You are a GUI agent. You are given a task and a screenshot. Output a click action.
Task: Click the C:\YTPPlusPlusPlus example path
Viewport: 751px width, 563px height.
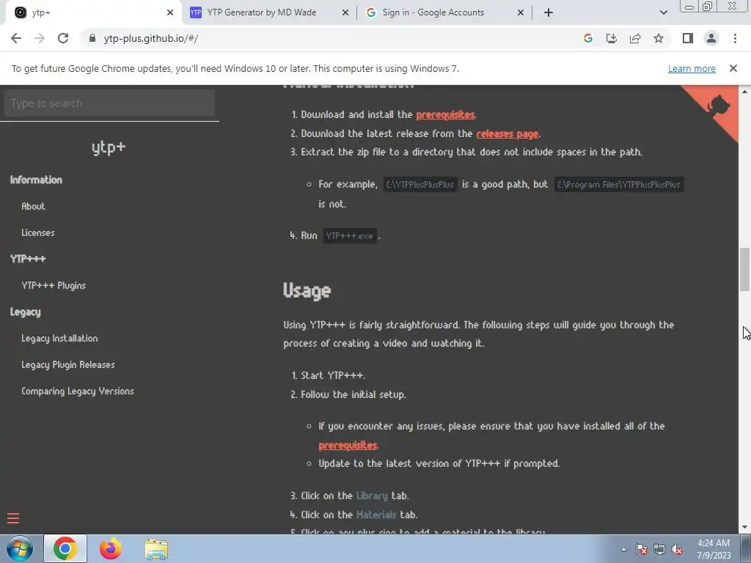pos(420,185)
